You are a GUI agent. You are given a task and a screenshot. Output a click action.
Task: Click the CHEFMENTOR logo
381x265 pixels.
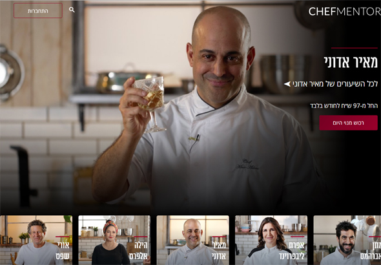(345, 12)
